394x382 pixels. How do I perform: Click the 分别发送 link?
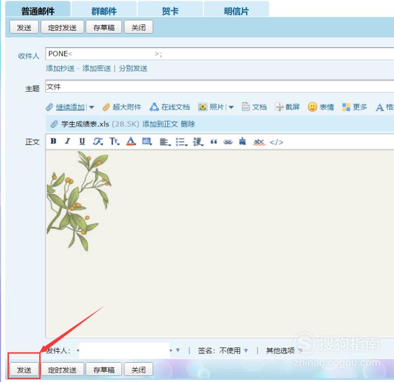click(133, 68)
